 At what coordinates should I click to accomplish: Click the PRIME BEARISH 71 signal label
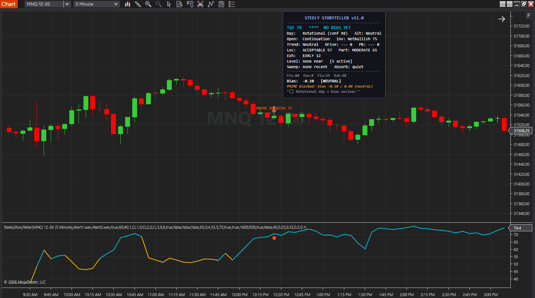[274, 108]
